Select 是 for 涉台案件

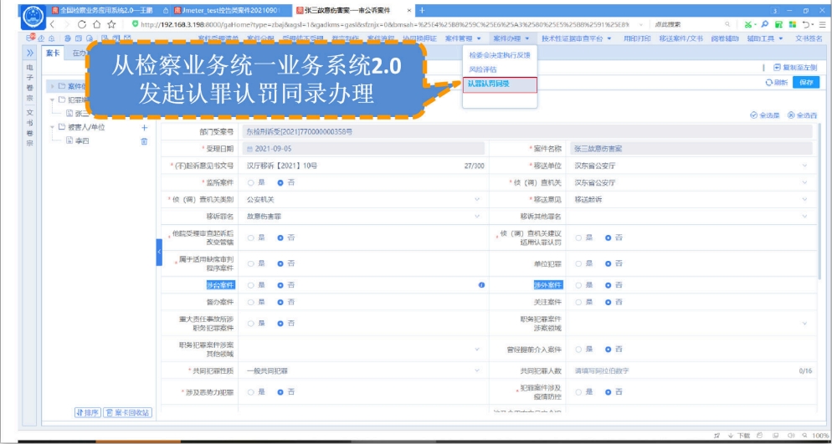tap(251, 285)
